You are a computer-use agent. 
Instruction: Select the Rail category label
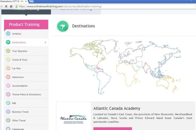14,103
